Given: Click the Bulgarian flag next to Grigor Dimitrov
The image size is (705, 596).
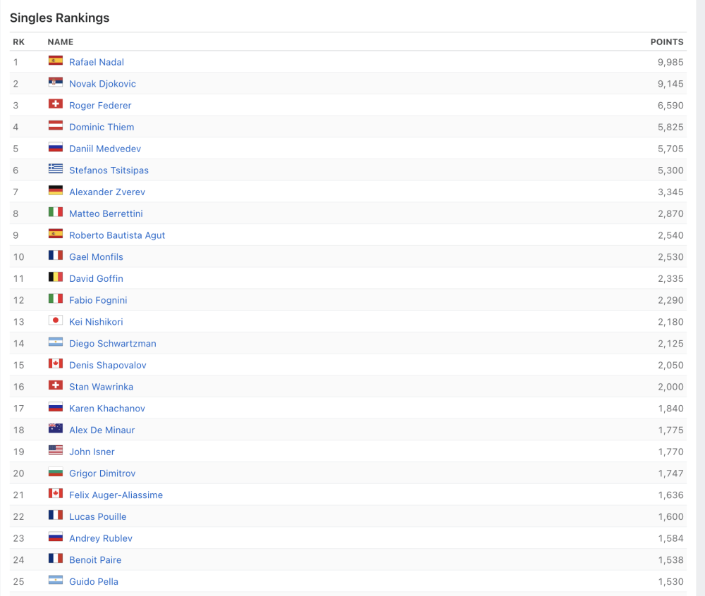Looking at the screenshot, I should pyautogui.click(x=55, y=473).
